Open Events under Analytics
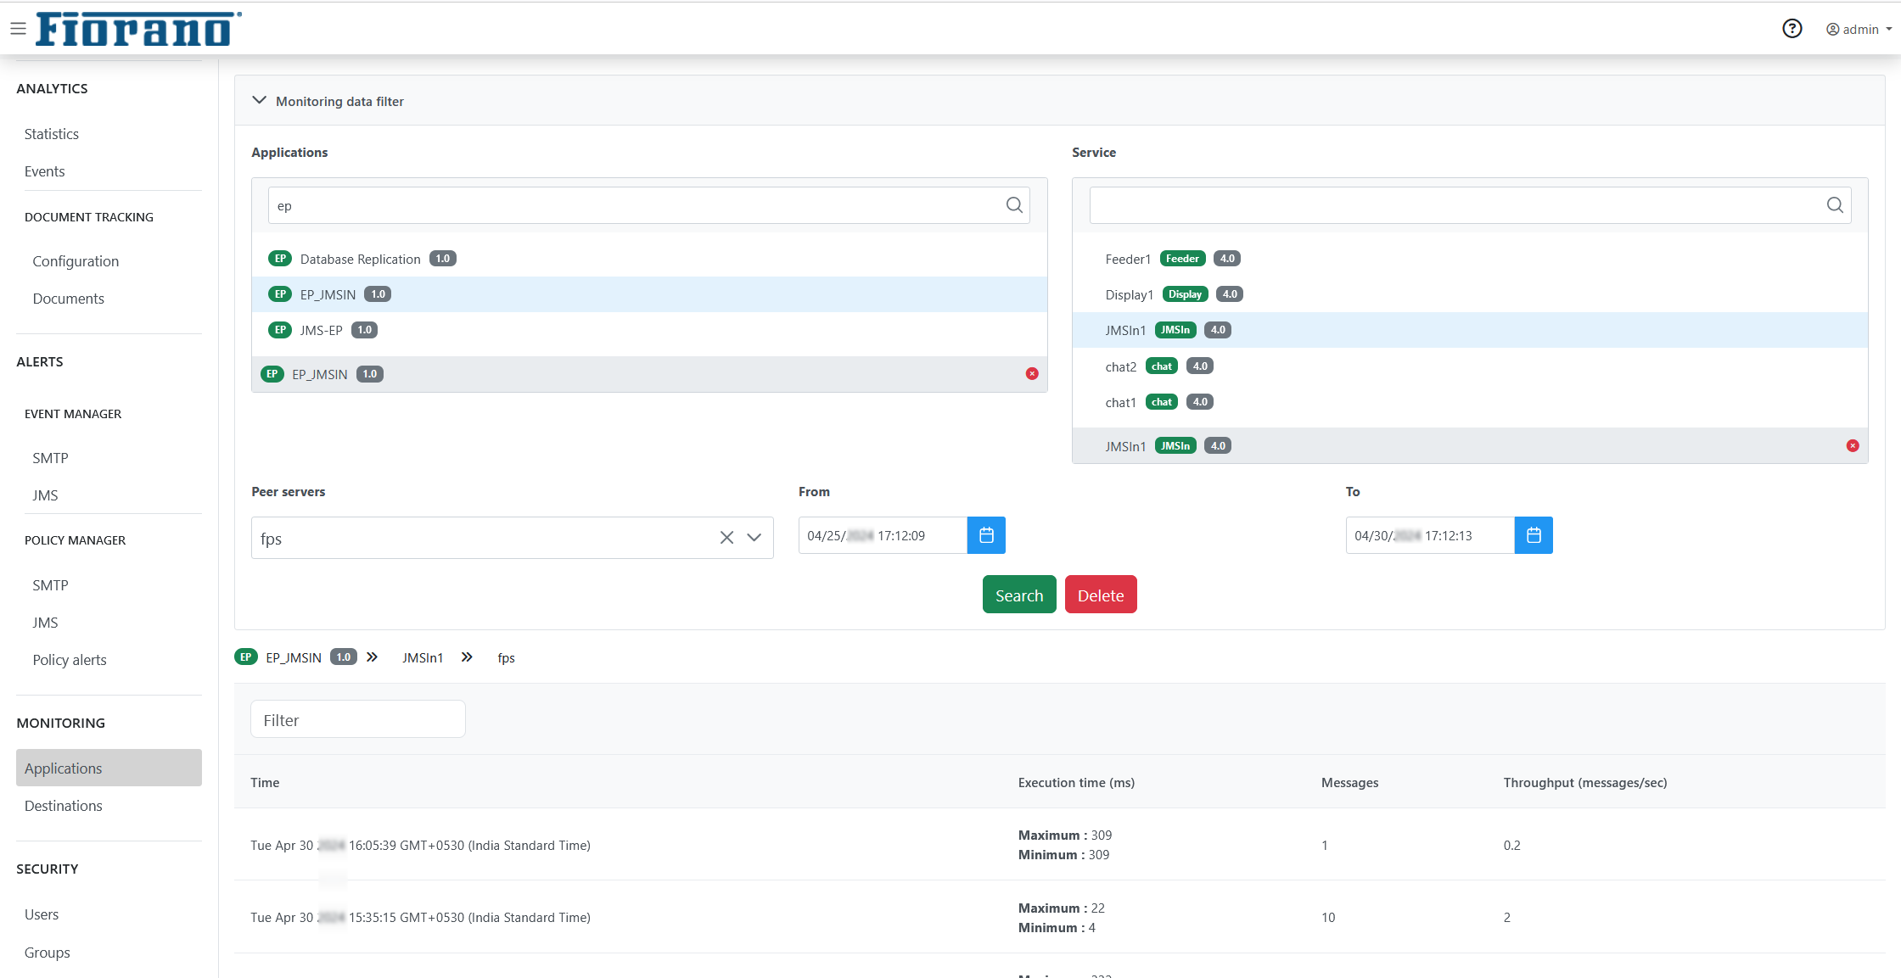 44,171
